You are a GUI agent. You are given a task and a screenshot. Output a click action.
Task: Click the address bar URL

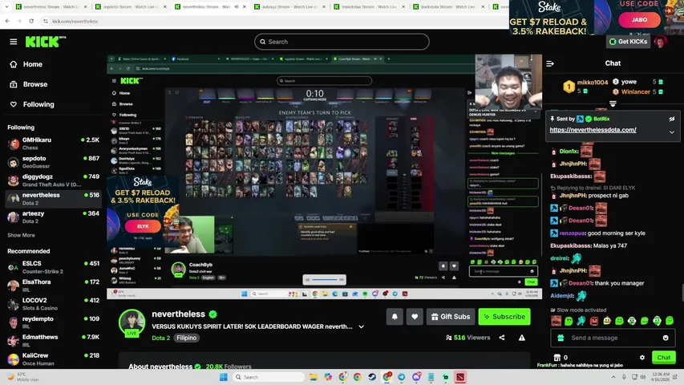75,21
